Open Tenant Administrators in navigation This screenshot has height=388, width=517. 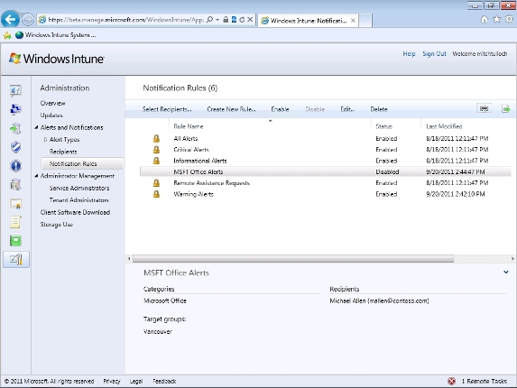coord(79,200)
